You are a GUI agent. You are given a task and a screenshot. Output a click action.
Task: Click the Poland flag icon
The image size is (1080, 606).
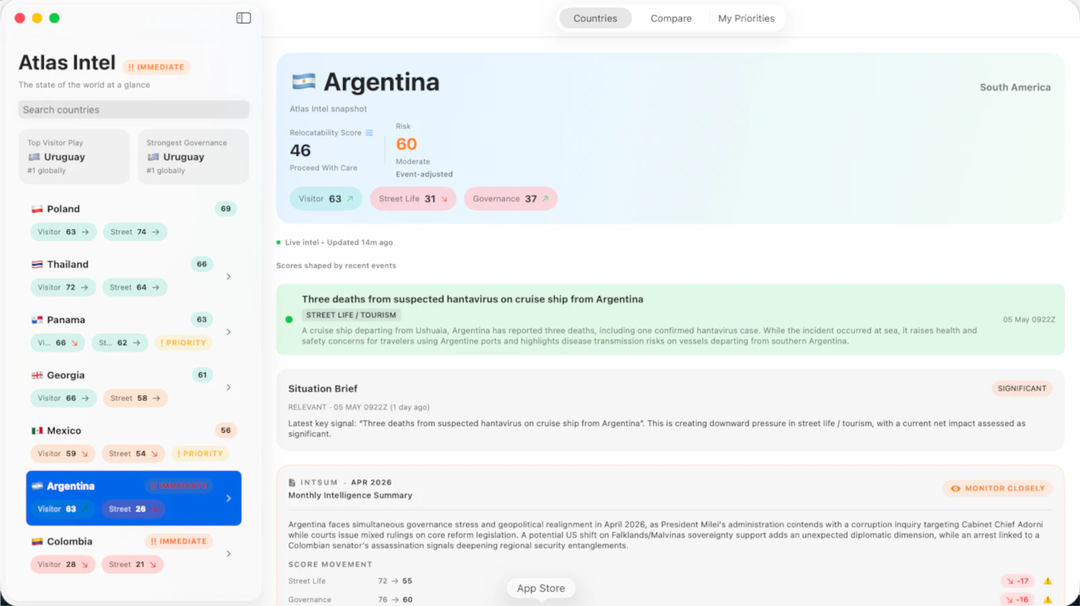click(37, 209)
